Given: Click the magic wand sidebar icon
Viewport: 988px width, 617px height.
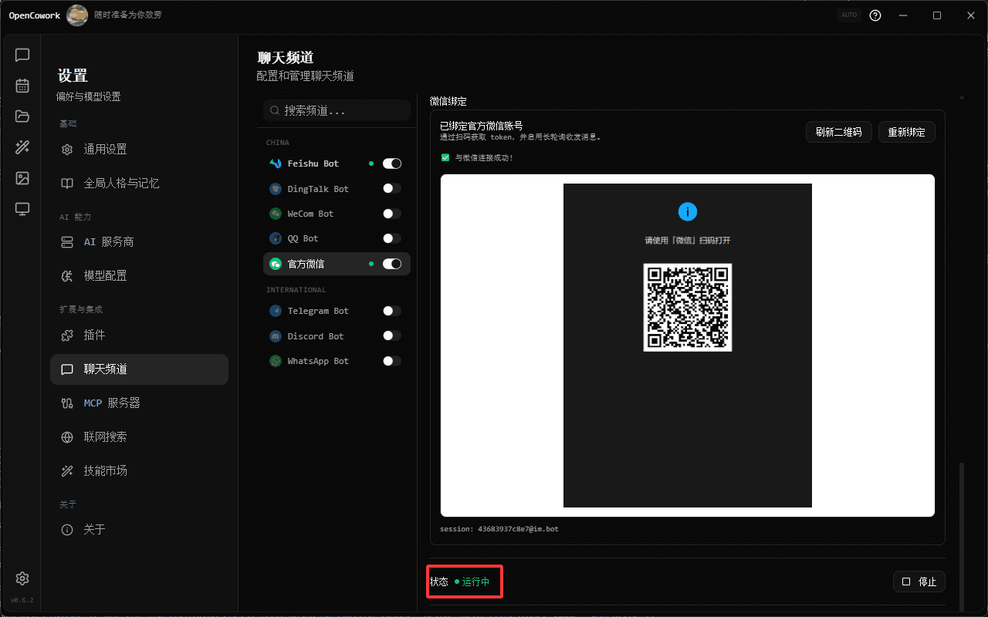Looking at the screenshot, I should point(22,147).
